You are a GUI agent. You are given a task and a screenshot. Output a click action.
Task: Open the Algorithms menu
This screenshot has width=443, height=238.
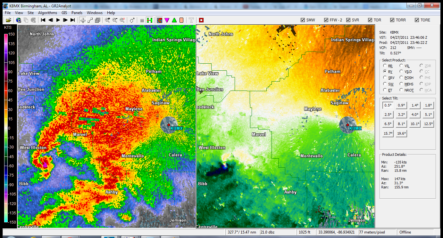pyautogui.click(x=47, y=13)
